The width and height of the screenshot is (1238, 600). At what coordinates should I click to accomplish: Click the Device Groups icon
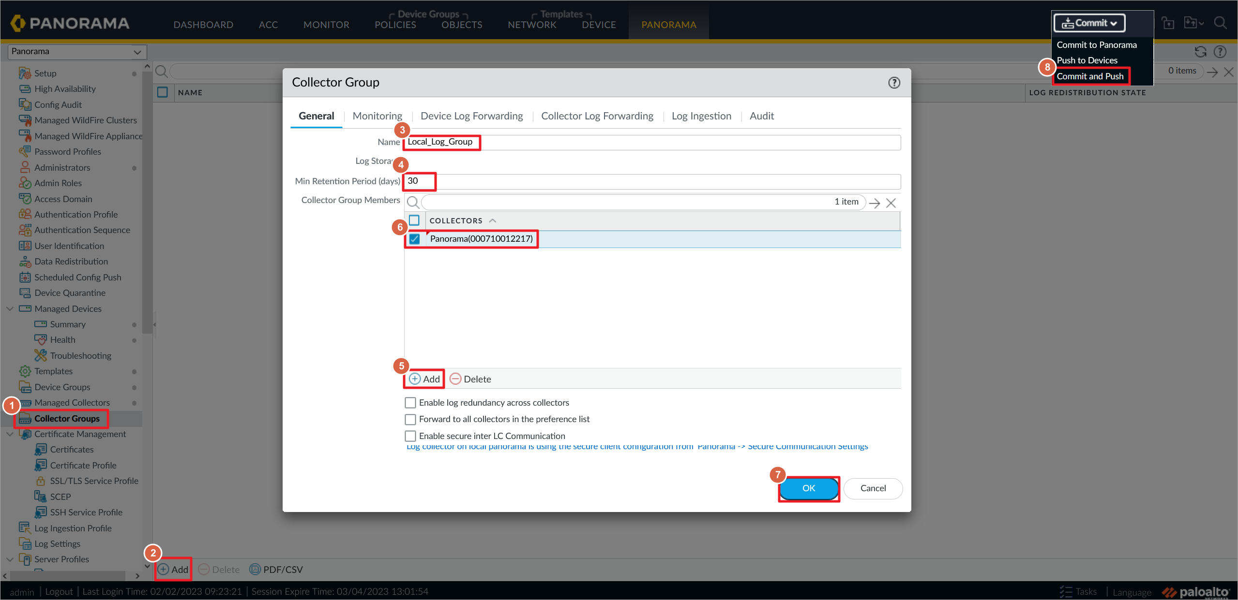click(x=25, y=387)
